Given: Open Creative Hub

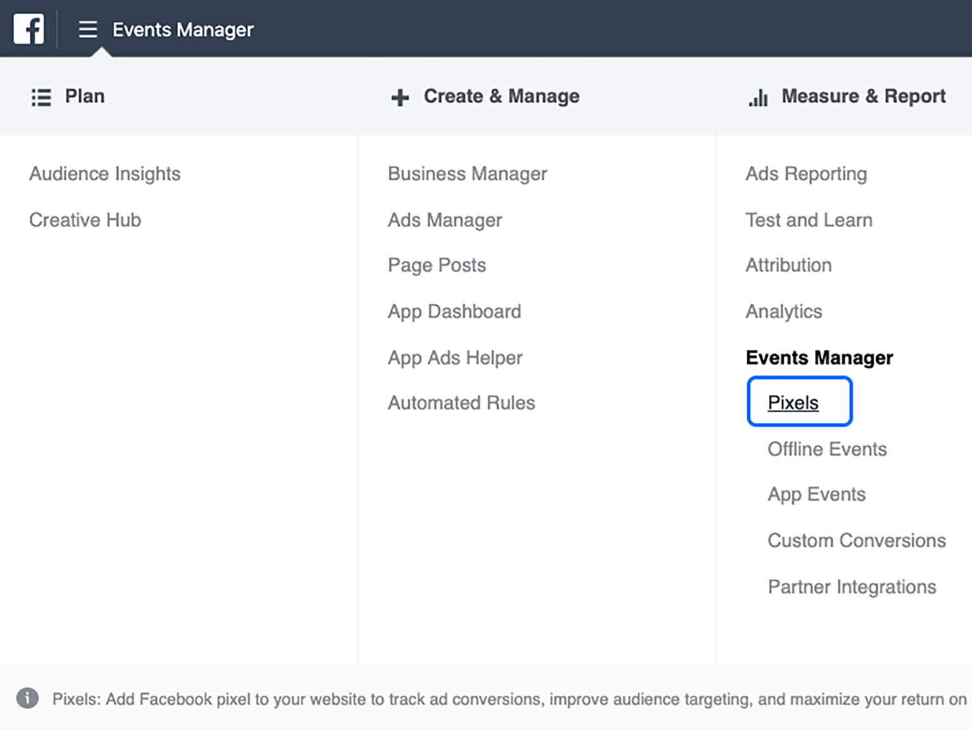Looking at the screenshot, I should click(x=85, y=220).
